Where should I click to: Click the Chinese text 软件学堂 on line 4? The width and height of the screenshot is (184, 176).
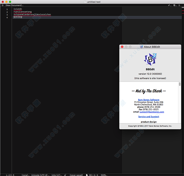(x=18, y=17)
